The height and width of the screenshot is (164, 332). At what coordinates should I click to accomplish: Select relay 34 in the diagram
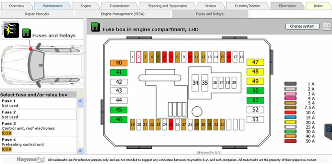click(x=195, y=83)
